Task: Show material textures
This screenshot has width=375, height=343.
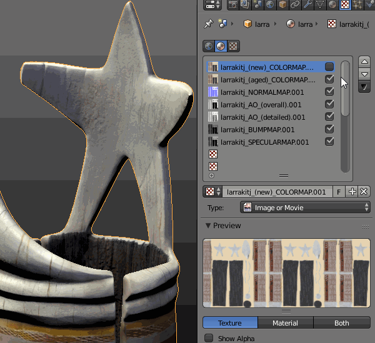Action: point(221,46)
